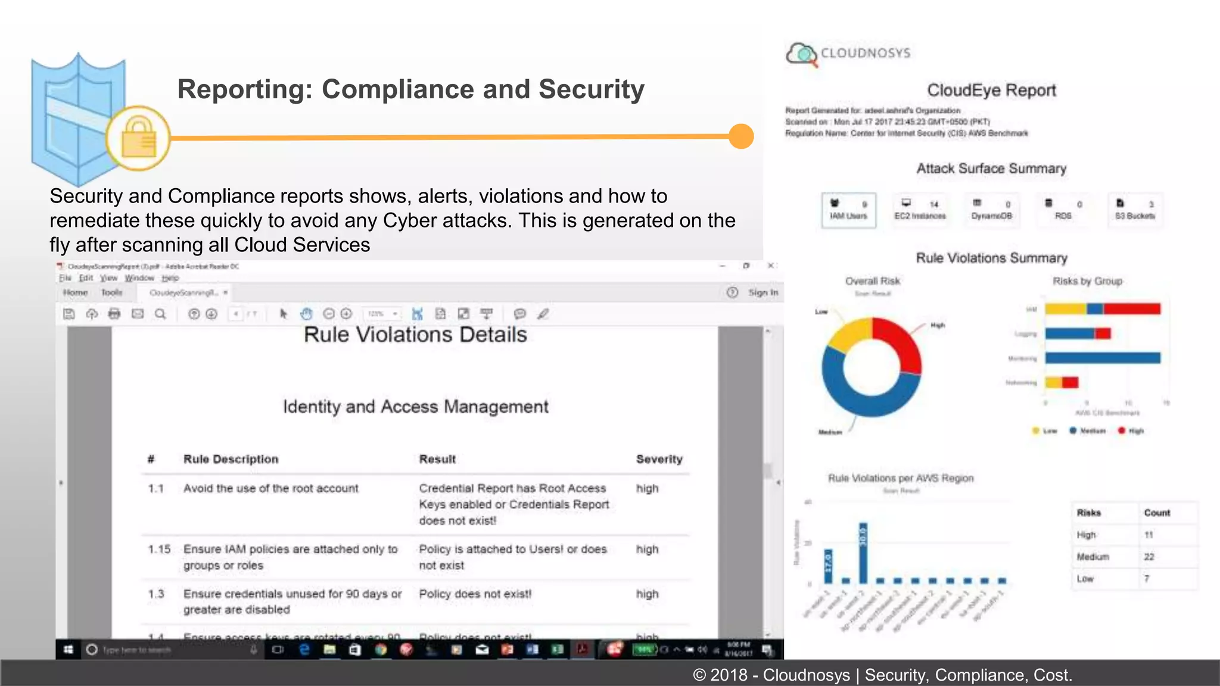Screen dimensions: 1220x686
Task: Choose the Selection arrow tool
Action: tap(284, 314)
